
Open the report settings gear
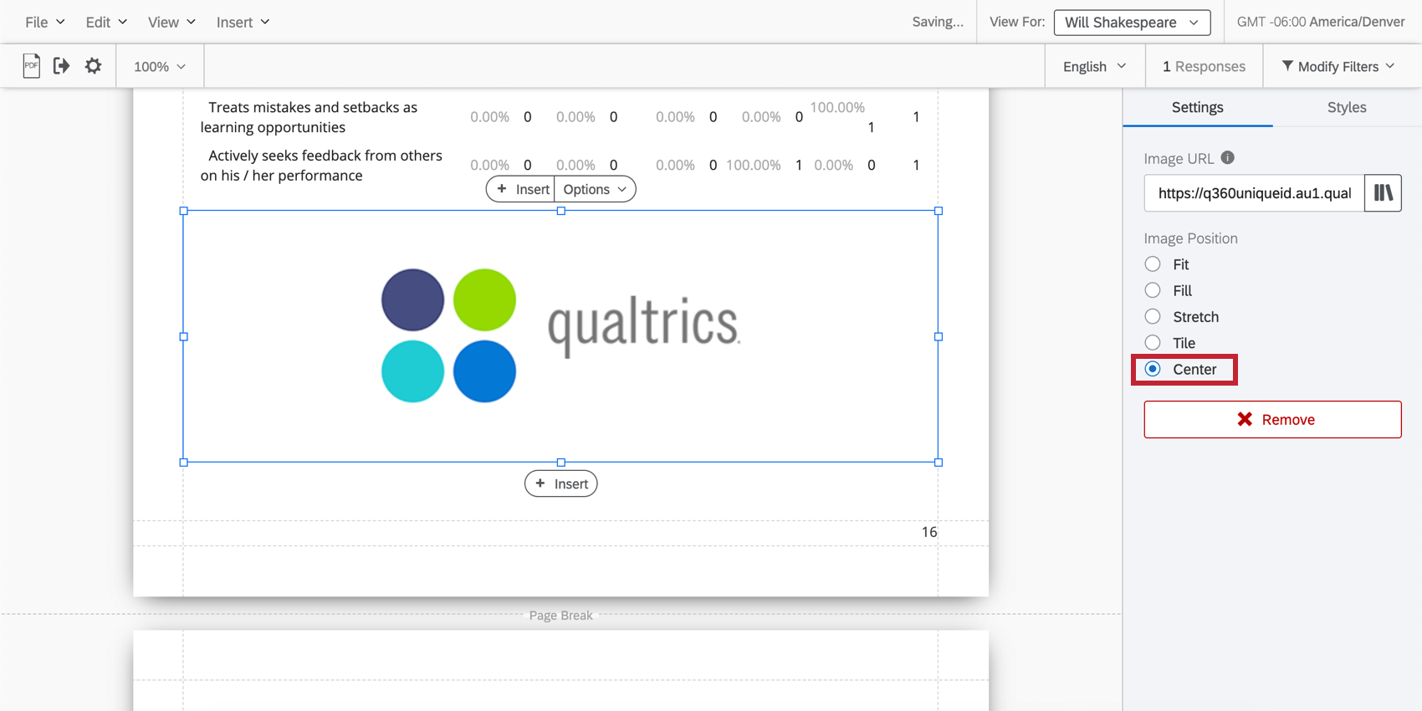pyautogui.click(x=93, y=65)
